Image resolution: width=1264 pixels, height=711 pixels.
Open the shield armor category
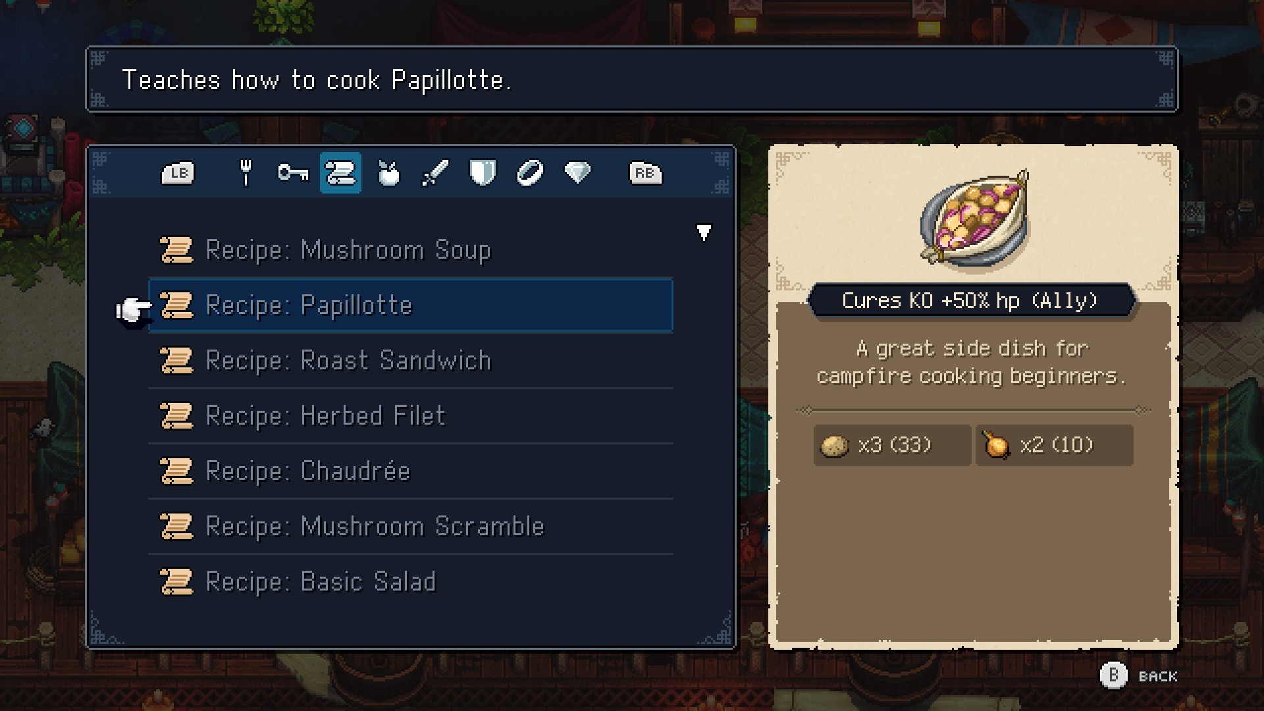tap(483, 173)
